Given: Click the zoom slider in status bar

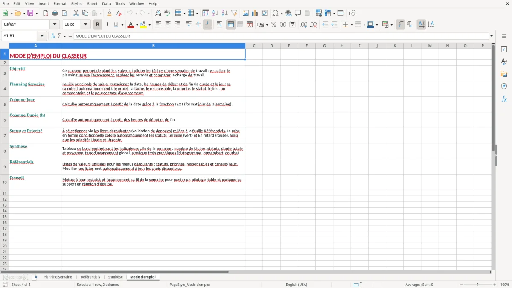Looking at the screenshot, I should [x=477, y=285].
